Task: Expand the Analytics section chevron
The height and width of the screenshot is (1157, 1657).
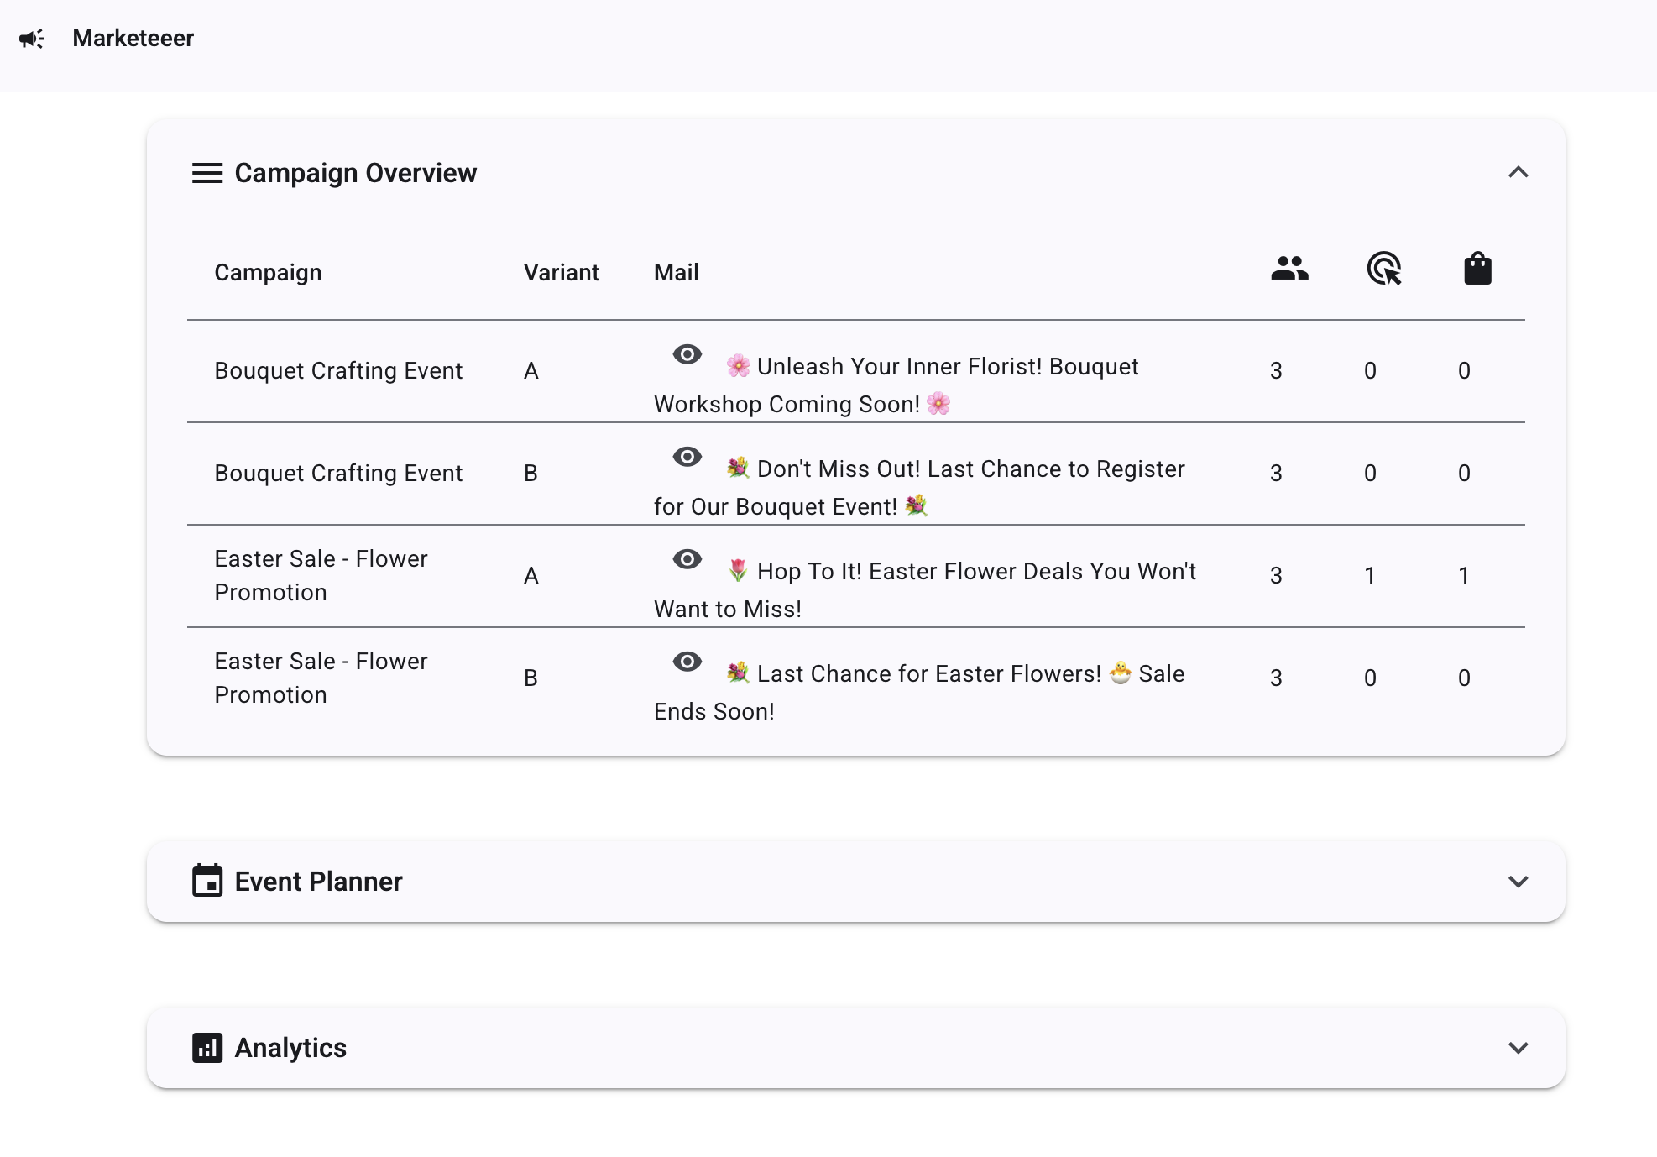Action: (1518, 1048)
